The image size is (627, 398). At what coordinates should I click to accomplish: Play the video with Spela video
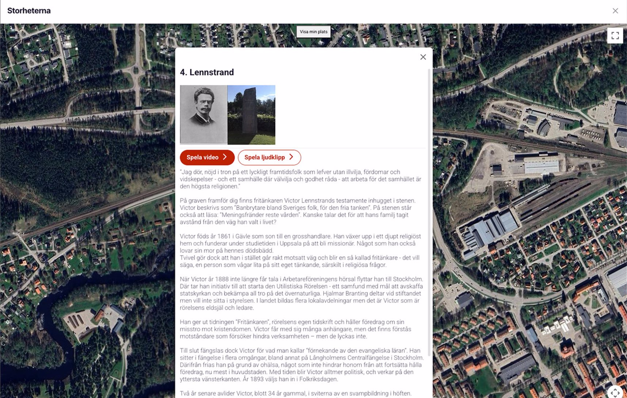[207, 157]
